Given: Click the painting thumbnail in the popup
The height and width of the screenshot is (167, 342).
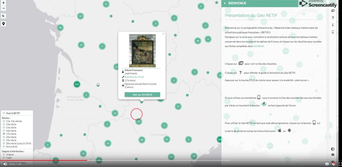Looking at the screenshot, I should [142, 51].
